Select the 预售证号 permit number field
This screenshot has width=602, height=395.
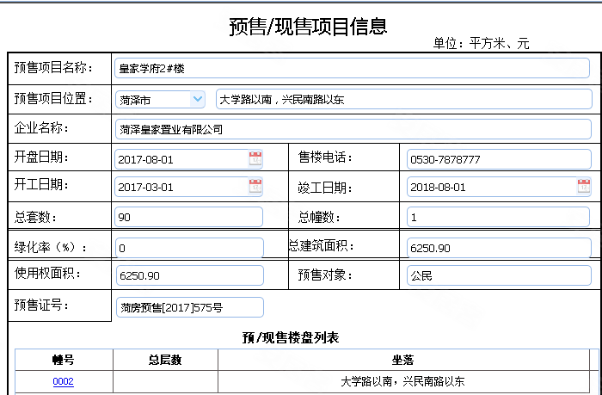pyautogui.click(x=188, y=307)
